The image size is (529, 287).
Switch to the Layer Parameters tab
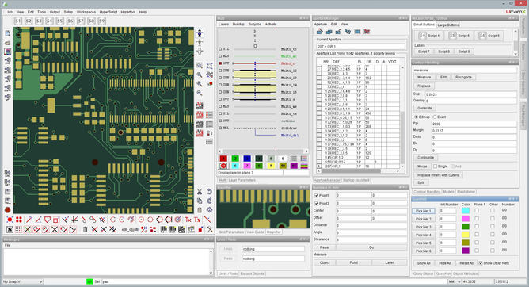pos(242,180)
